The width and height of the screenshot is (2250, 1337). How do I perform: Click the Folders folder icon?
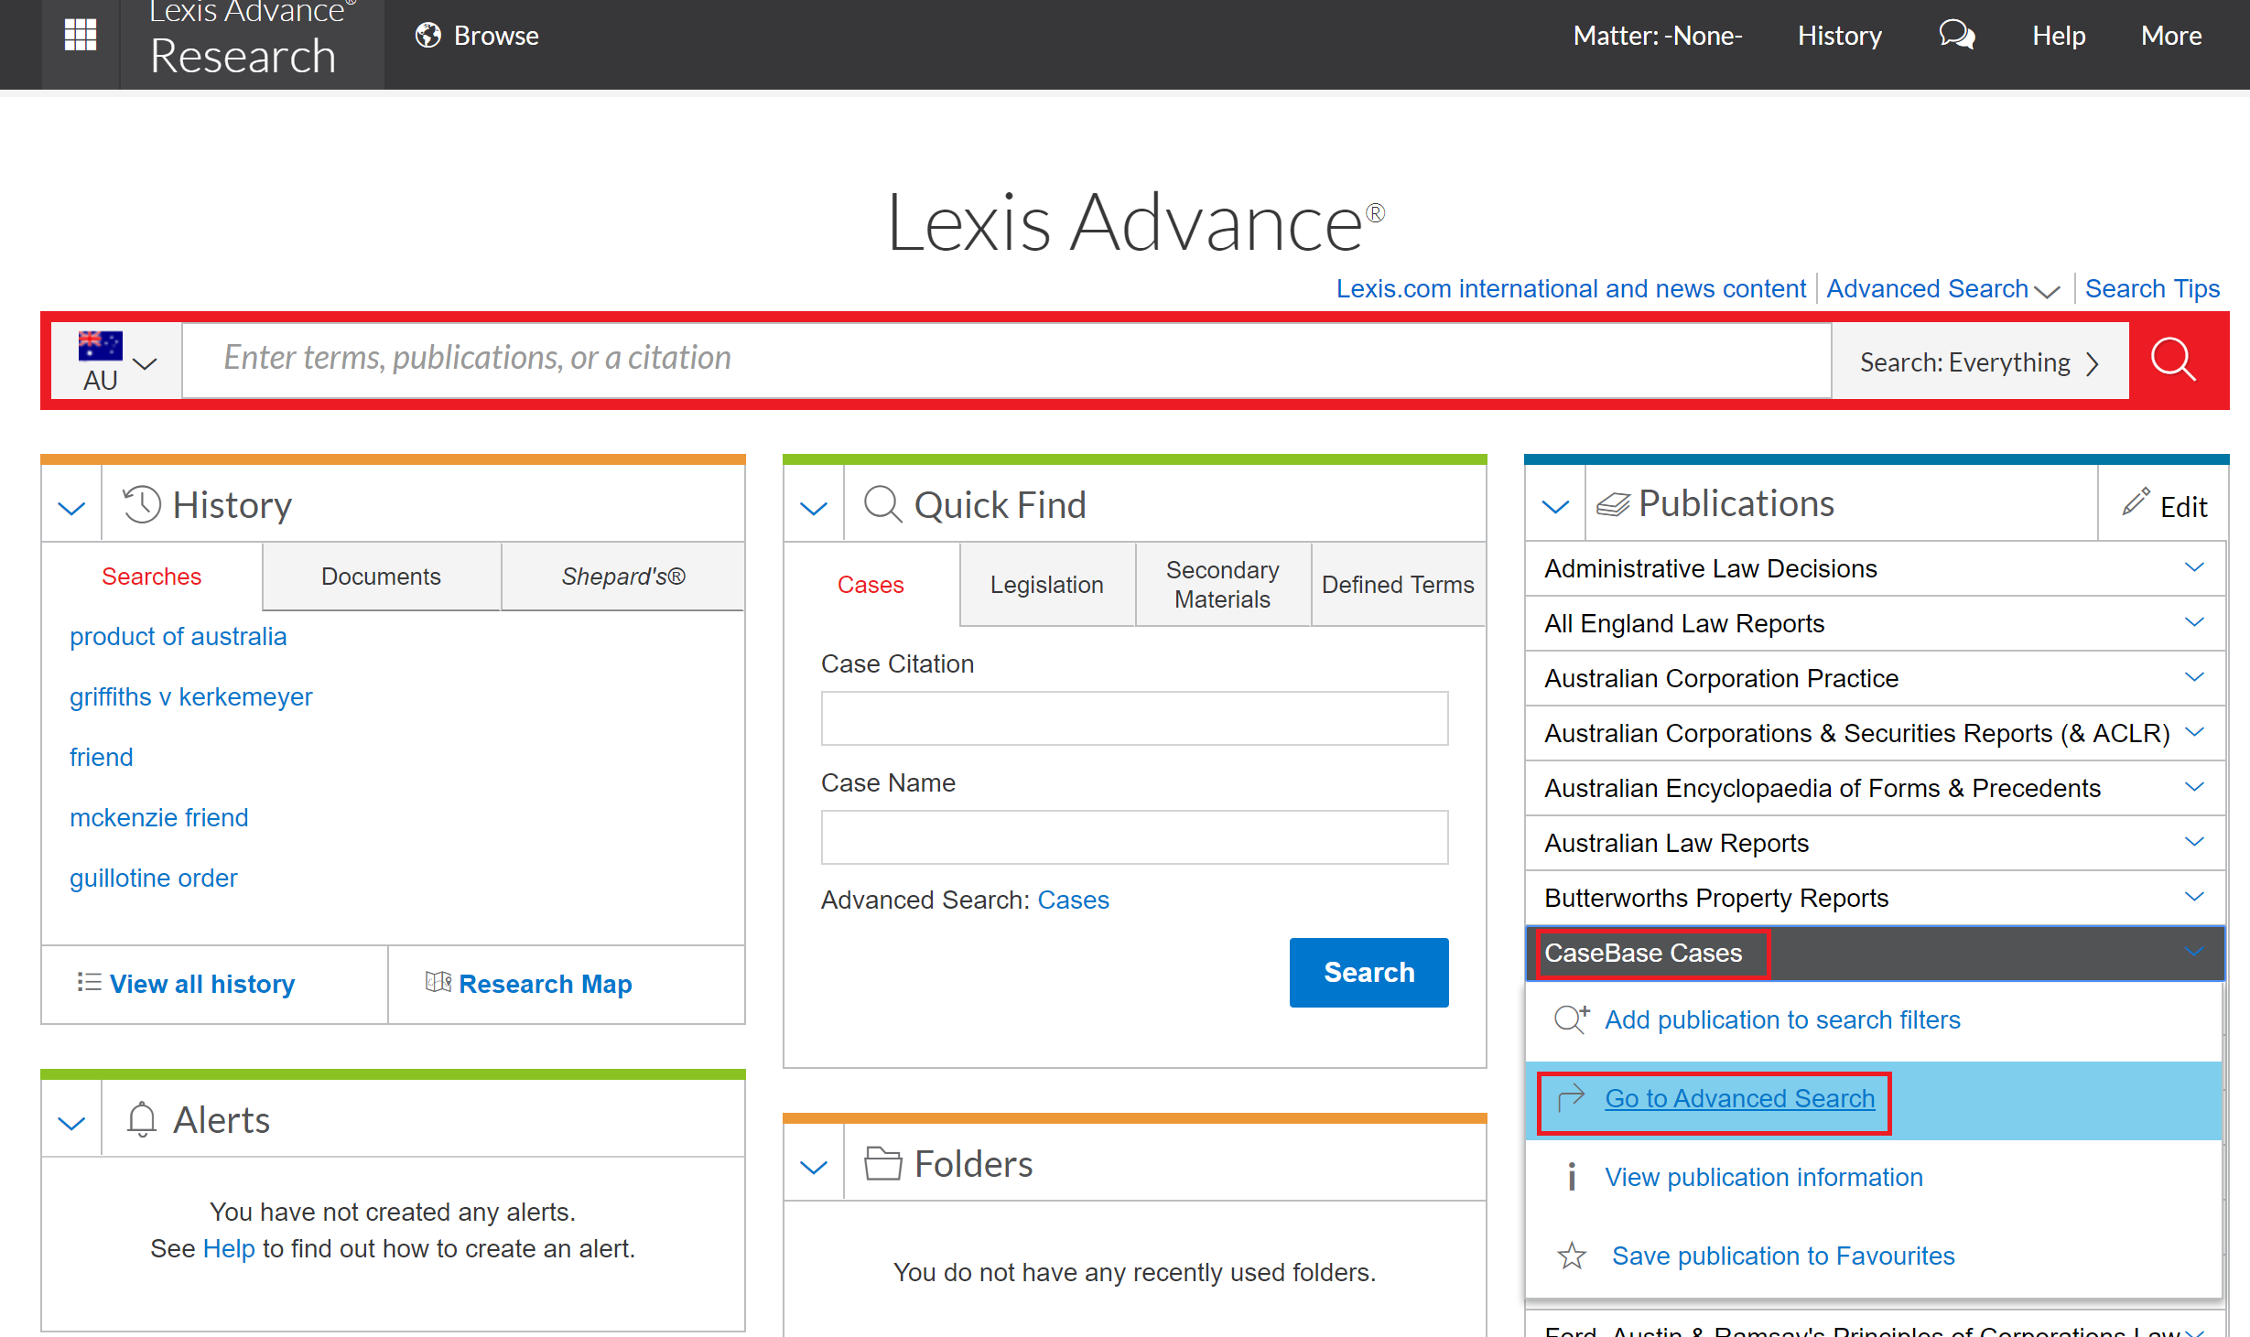pyautogui.click(x=882, y=1162)
